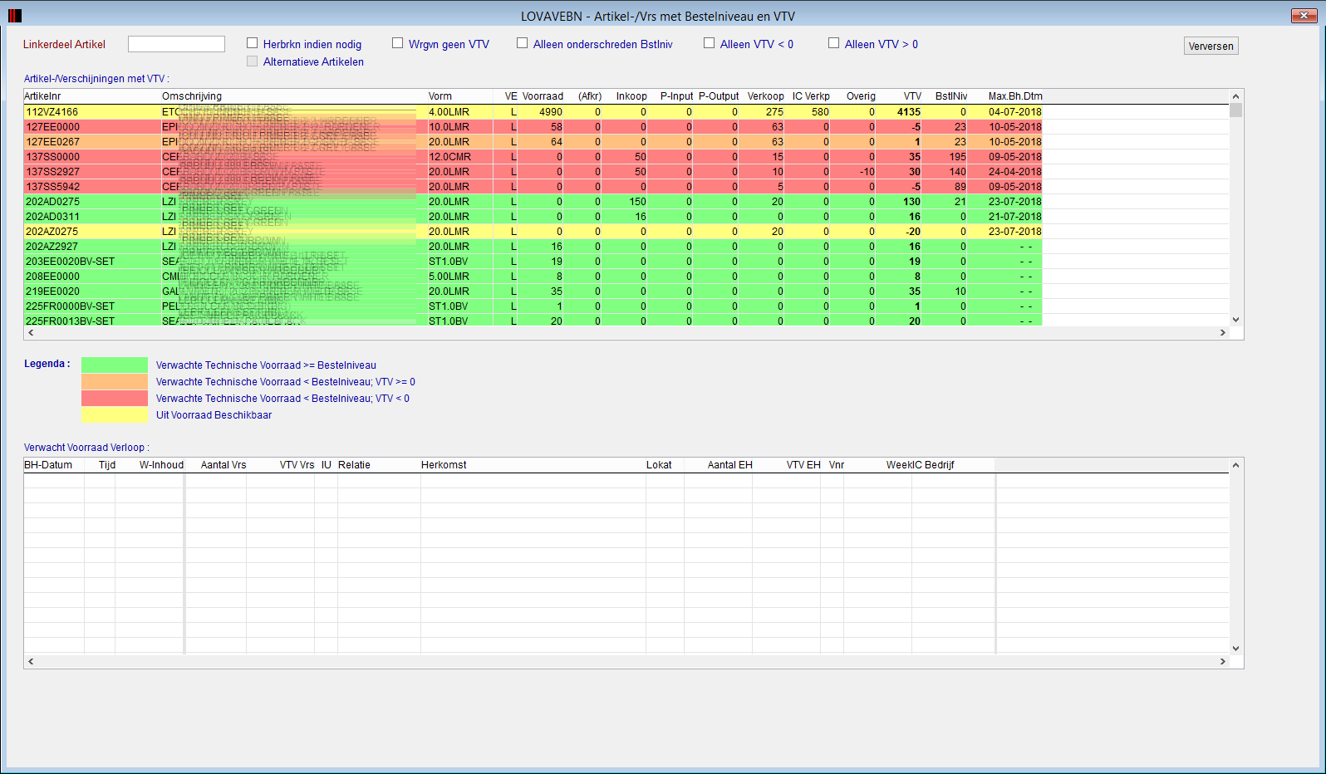This screenshot has height=774, width=1326.
Task: Click left arrow of article table horizontal scrollbar
Action: (32, 332)
